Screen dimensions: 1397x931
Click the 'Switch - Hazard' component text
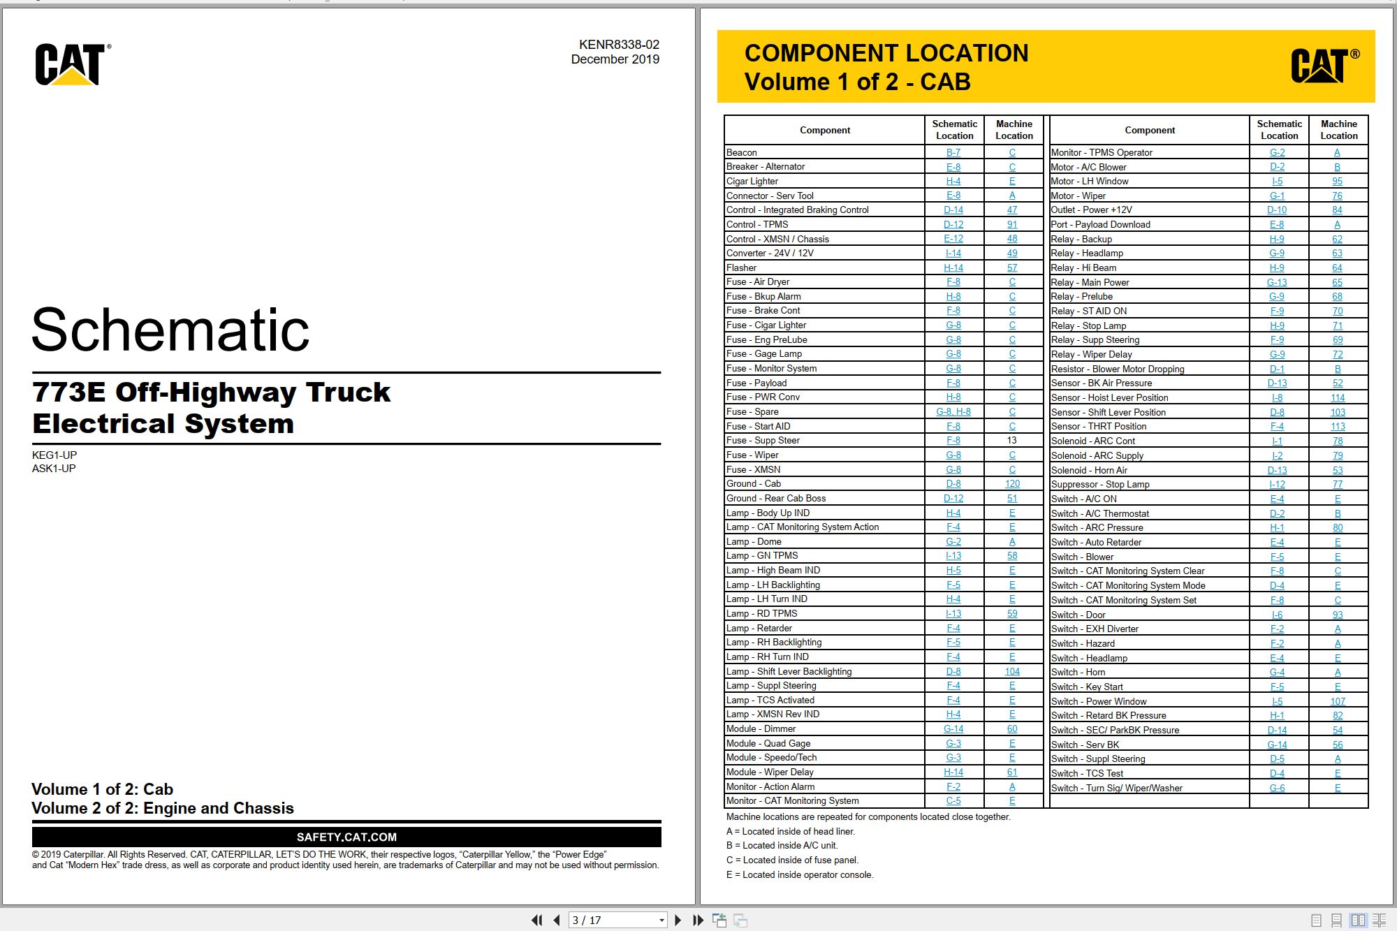pos(1083,643)
